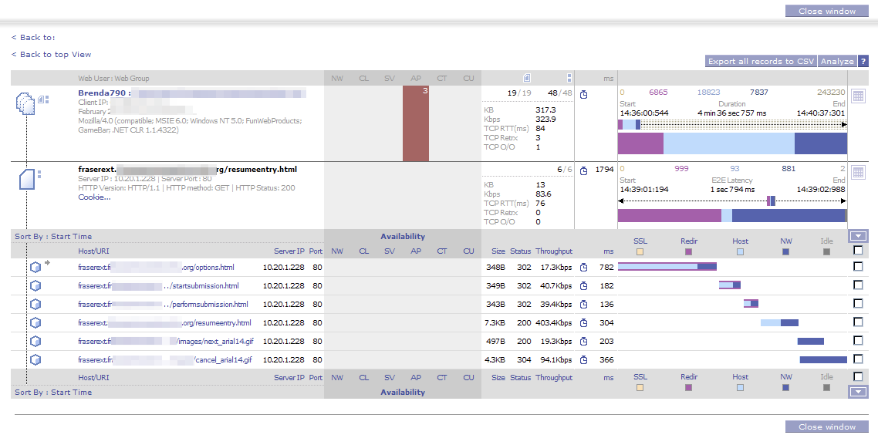This screenshot has width=878, height=445.
Task: Click the timeline bar for options.html request
Action: coord(667,267)
